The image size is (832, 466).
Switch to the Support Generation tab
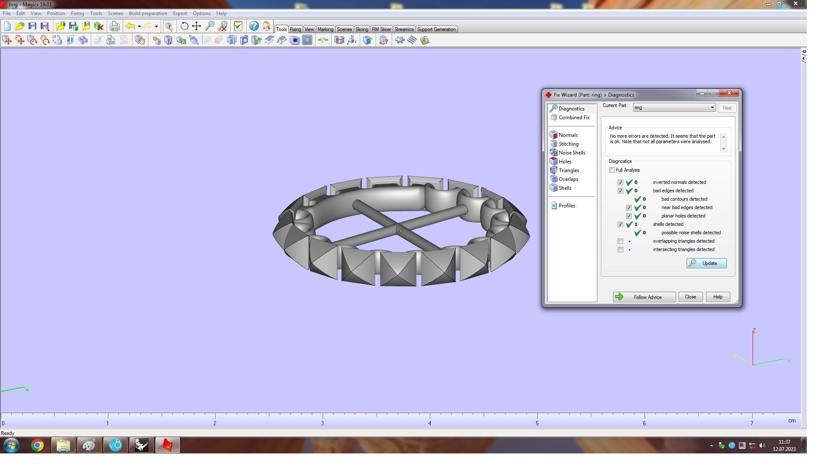click(436, 29)
